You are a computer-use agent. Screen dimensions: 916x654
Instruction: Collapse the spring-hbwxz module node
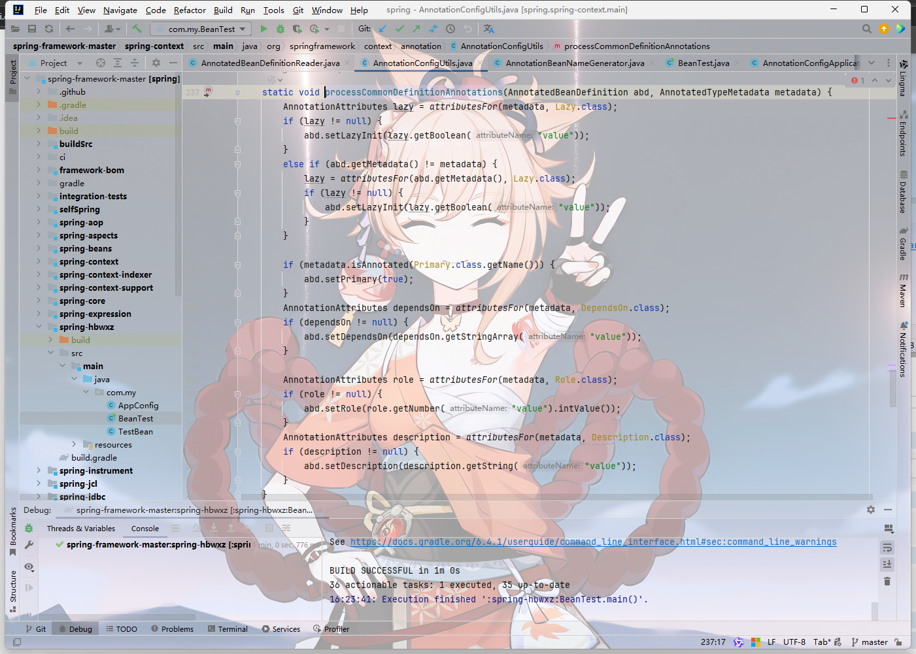click(x=39, y=327)
